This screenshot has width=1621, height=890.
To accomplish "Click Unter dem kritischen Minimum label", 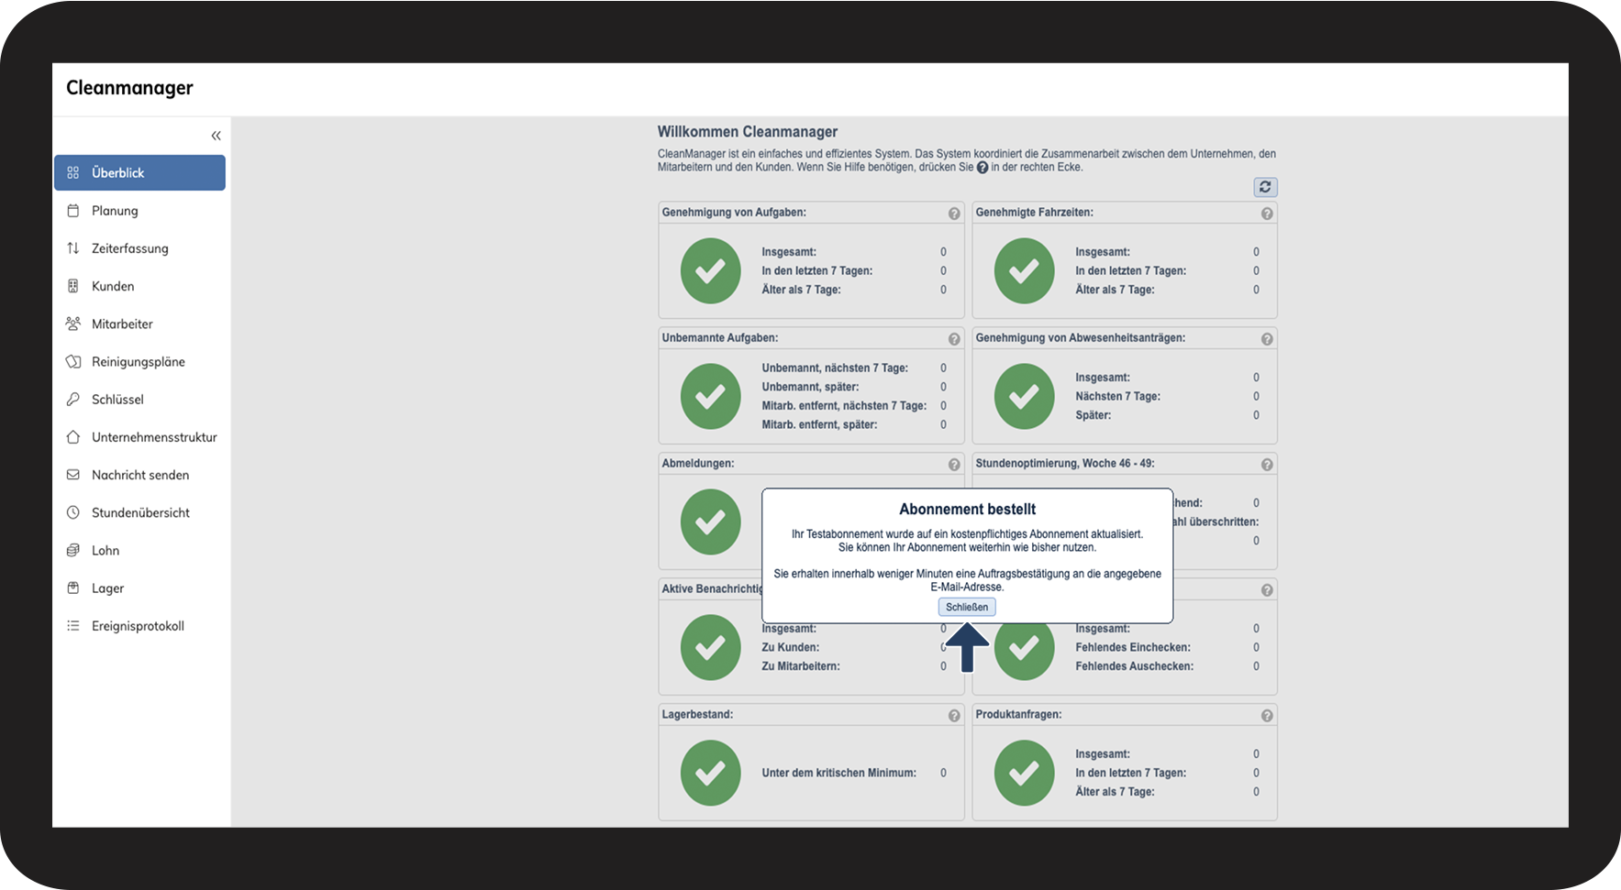I will [x=838, y=773].
